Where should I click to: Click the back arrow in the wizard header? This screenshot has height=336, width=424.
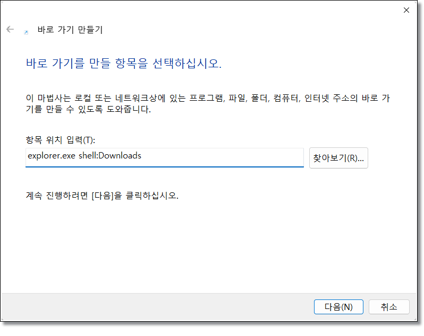[10, 29]
